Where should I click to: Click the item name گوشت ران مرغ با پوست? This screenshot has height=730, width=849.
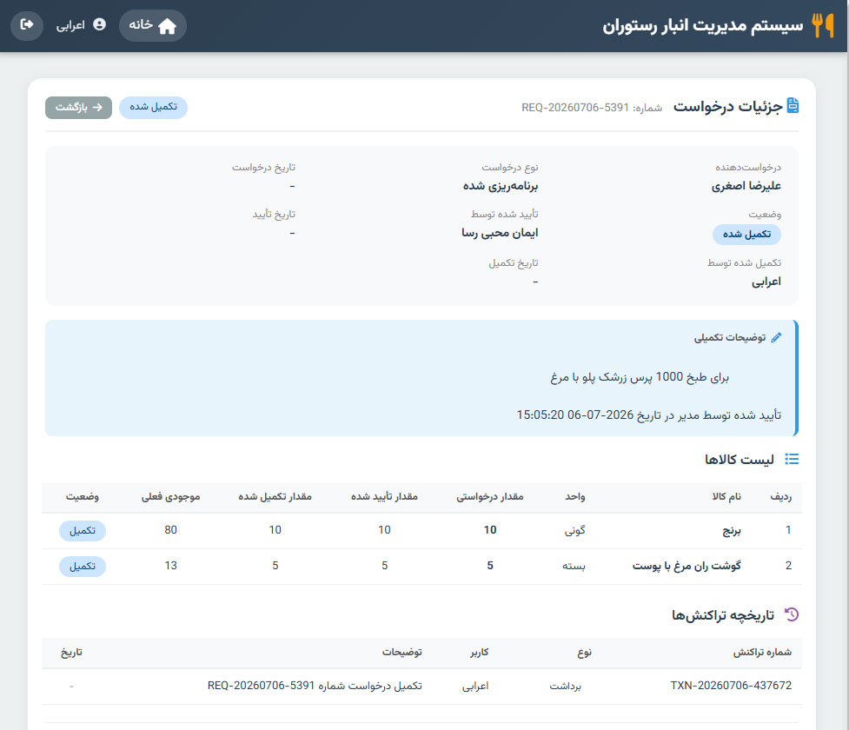point(686,566)
